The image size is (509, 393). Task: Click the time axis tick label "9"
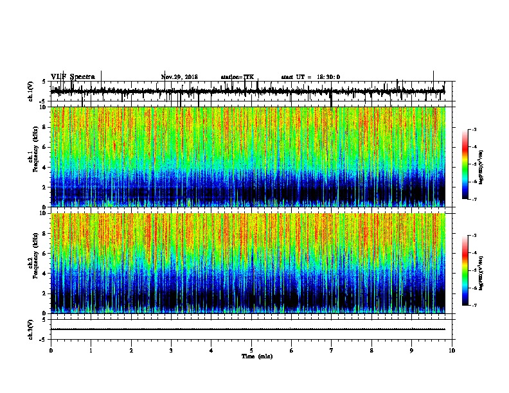(411, 350)
